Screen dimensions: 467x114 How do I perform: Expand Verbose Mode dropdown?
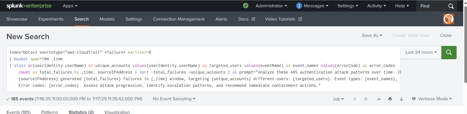pyautogui.click(x=432, y=99)
